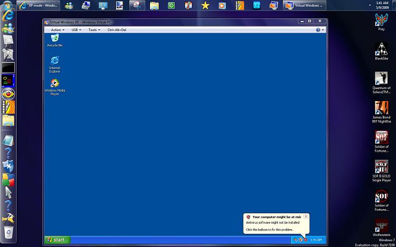This screenshot has width=396, height=247.
Task: Open the USB dropdown menu
Action: tap(76, 29)
